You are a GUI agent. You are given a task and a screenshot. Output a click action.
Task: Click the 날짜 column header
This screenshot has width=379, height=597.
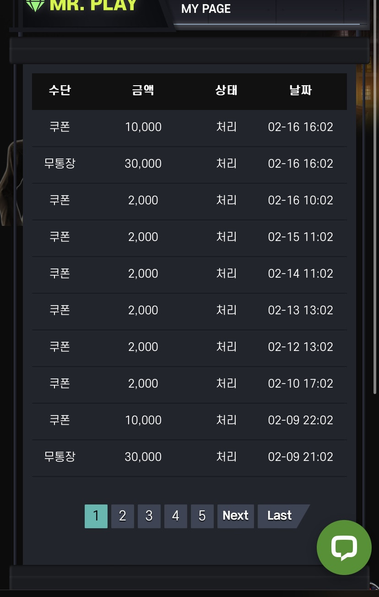coord(301,90)
